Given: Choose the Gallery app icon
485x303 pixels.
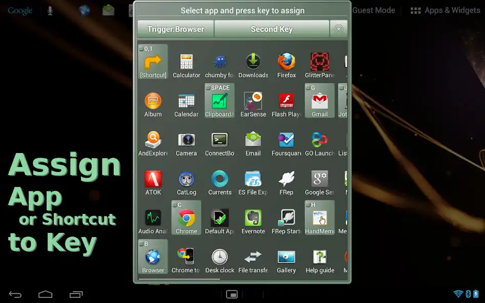Looking at the screenshot, I should coord(286,257).
